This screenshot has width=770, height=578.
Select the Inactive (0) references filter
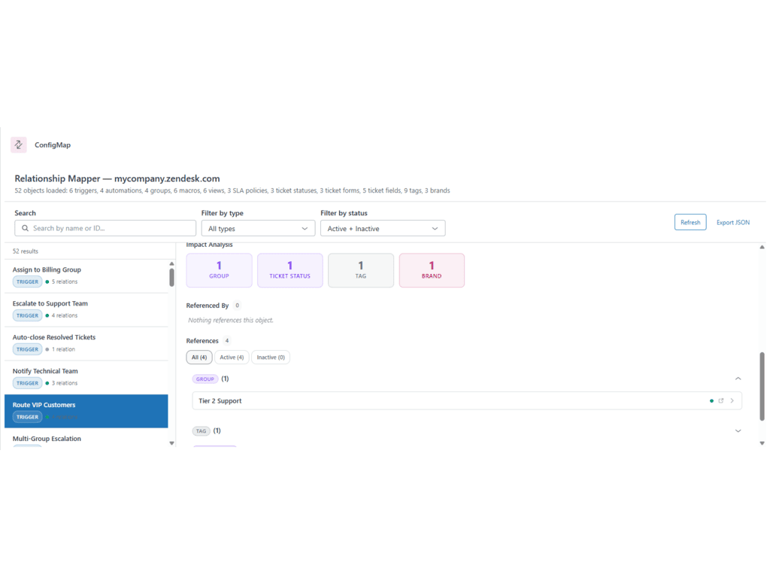tap(271, 357)
